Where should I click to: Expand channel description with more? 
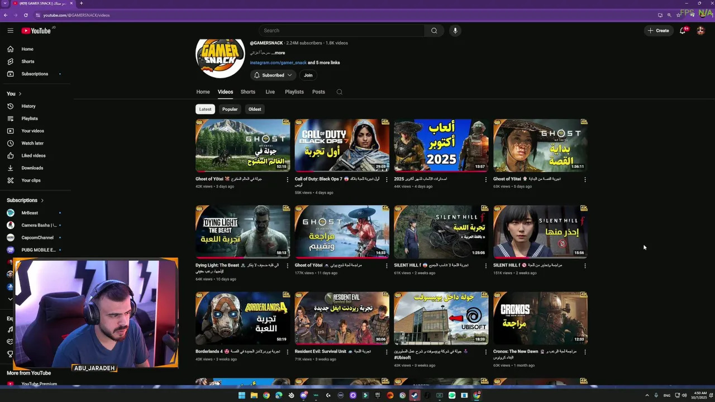tap(278, 52)
